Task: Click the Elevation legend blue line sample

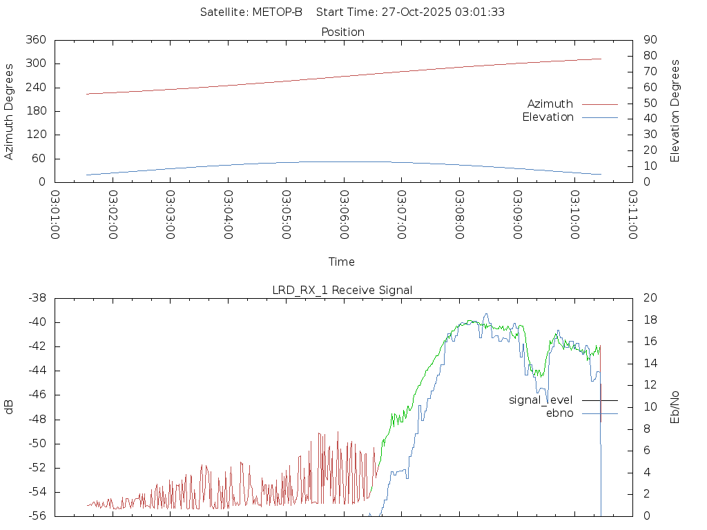Action: pos(599,117)
